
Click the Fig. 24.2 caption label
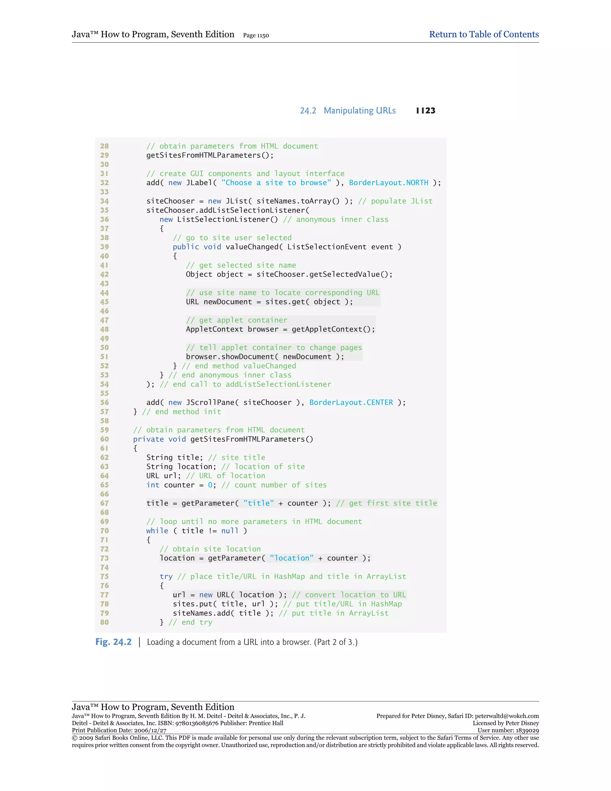[x=113, y=642]
